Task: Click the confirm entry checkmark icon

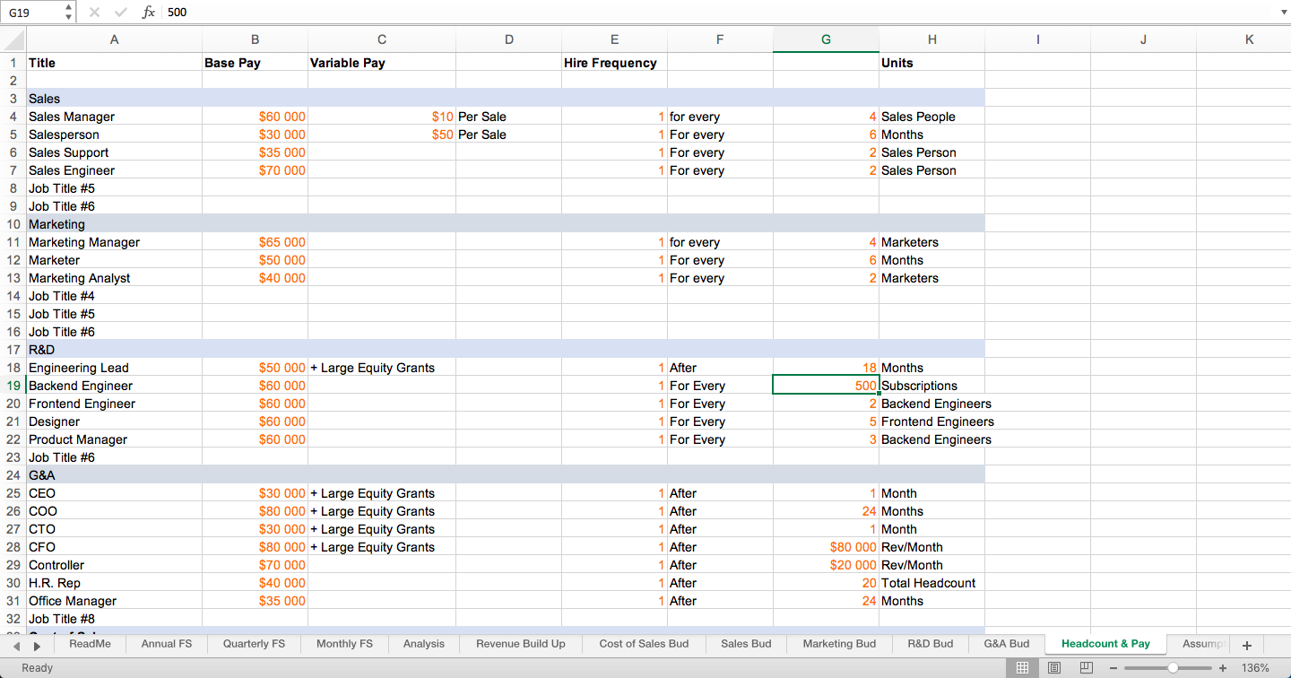Action: click(121, 13)
